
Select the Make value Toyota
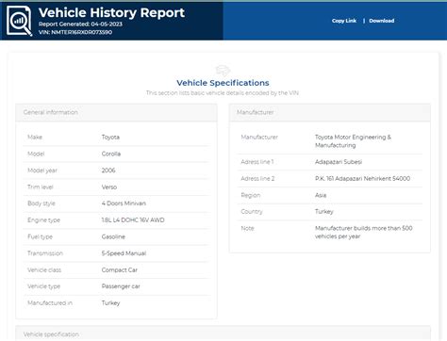click(x=110, y=138)
